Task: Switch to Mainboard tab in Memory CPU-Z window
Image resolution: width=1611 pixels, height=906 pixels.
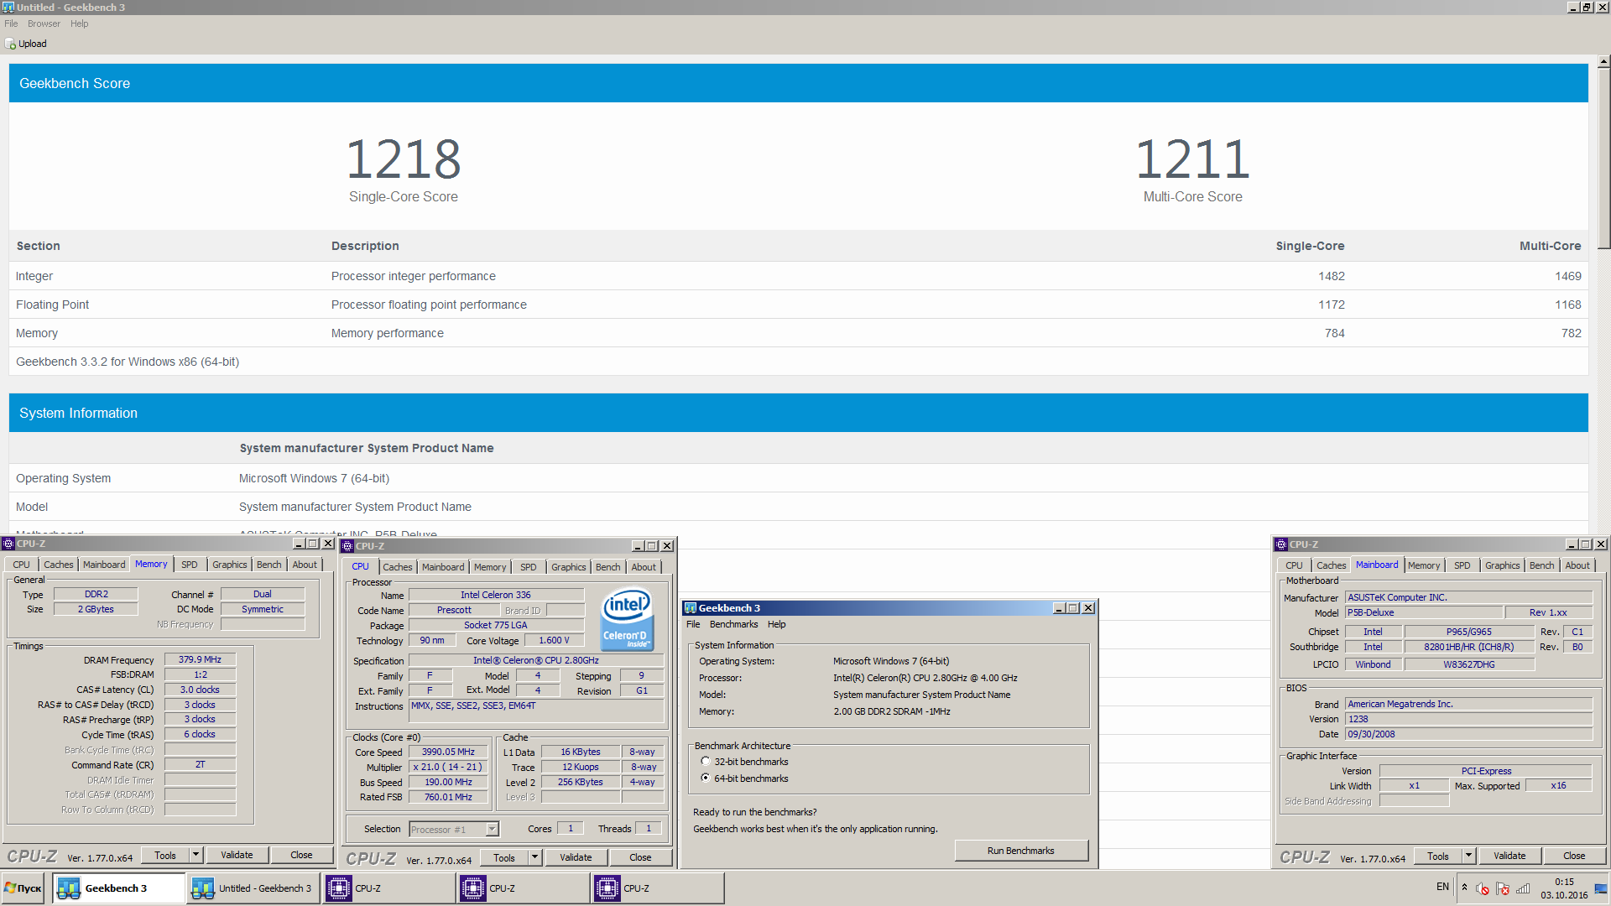Action: 104,565
